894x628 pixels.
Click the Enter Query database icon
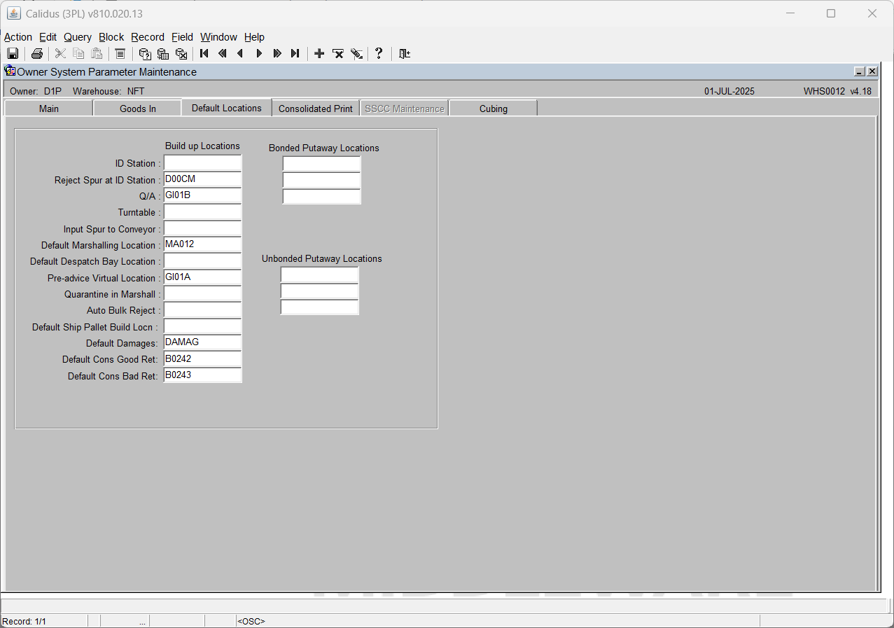[x=145, y=54]
